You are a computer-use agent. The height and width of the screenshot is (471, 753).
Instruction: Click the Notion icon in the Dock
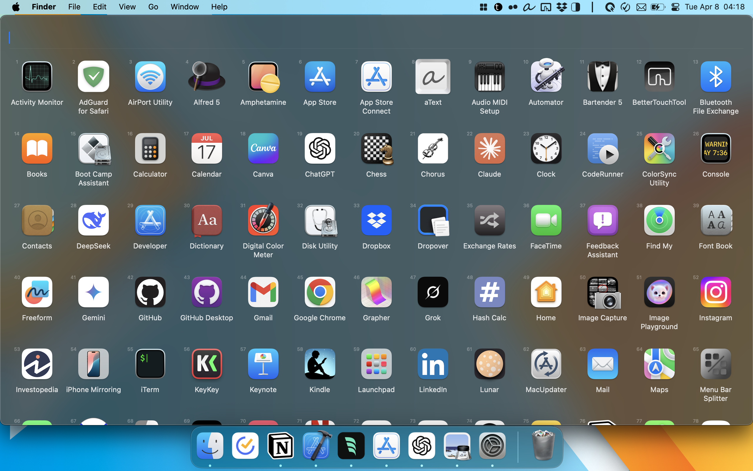click(x=281, y=446)
